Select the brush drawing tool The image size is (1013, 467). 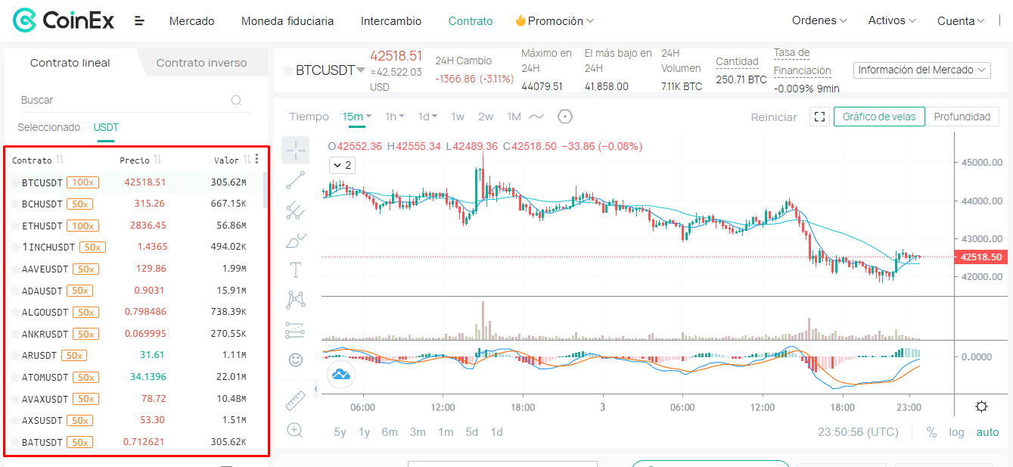(x=296, y=241)
